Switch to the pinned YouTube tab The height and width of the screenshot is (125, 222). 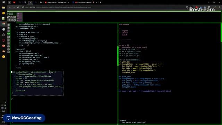[x=14, y=2]
